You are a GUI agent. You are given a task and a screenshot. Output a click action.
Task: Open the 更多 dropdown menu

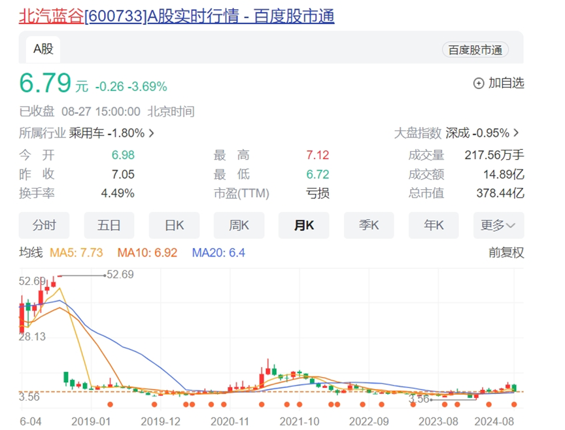pyautogui.click(x=498, y=225)
